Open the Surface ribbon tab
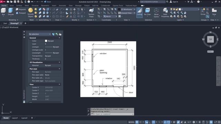 19,6
